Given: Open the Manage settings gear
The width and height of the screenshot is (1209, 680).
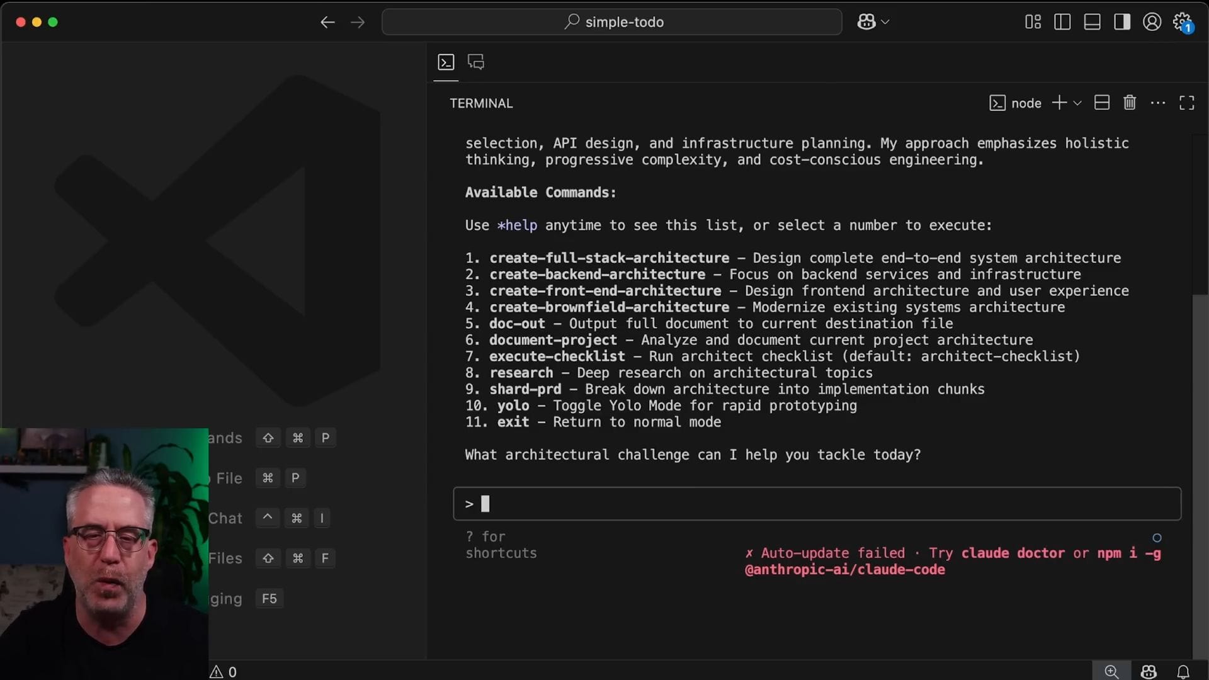Looking at the screenshot, I should tap(1182, 22).
